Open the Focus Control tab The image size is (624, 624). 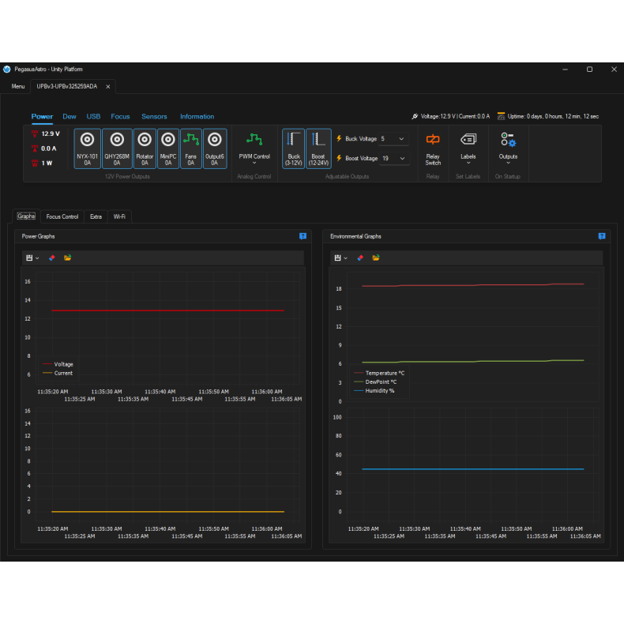pos(62,216)
